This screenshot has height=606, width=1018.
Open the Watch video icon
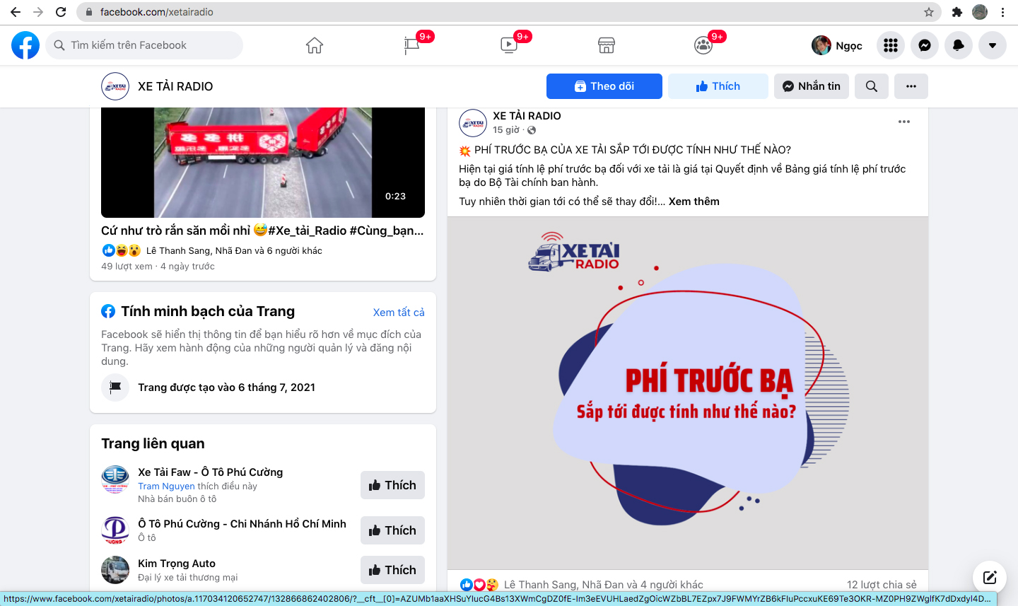(x=508, y=45)
